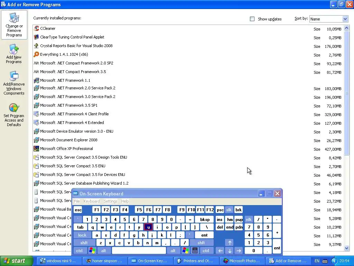Screen dimensions: 354x266
Task: Open the Keyboard menu
Action: [x=91, y=201]
